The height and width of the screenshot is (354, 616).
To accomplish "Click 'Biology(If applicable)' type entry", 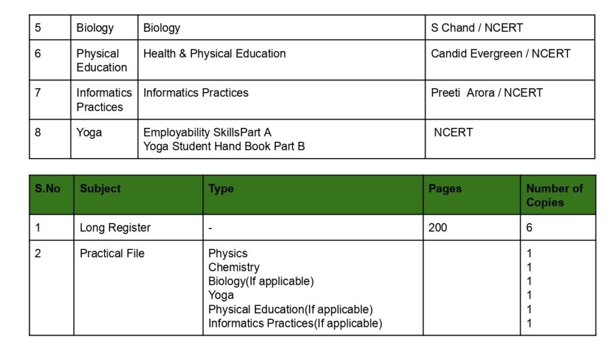I will (261, 281).
